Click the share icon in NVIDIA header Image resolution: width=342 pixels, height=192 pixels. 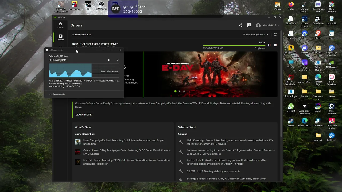[x=240, y=25]
